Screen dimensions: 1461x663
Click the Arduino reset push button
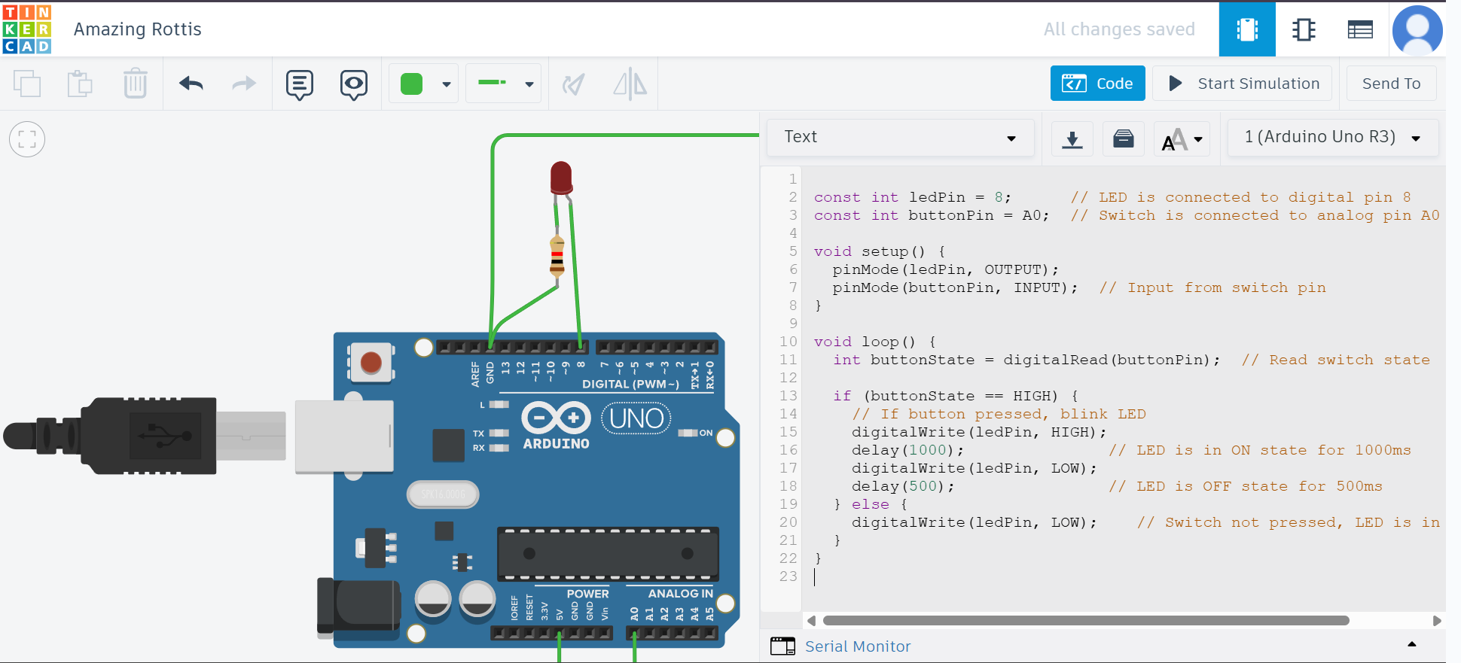point(371,363)
